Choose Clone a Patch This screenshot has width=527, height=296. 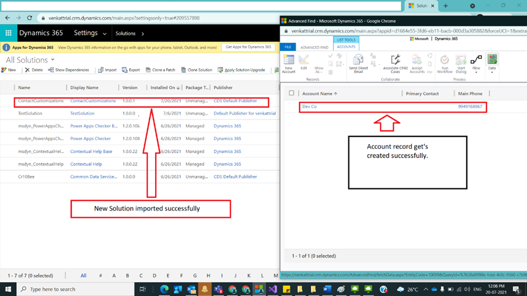(161, 70)
